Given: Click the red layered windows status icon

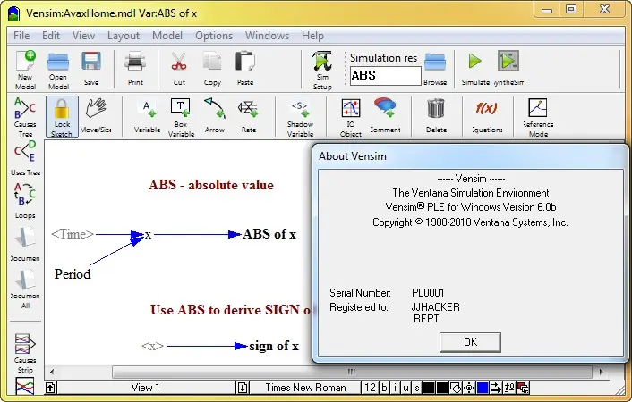Looking at the screenshot, I should [523, 388].
